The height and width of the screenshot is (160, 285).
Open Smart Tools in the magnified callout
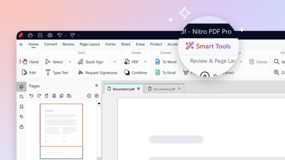click(x=208, y=46)
